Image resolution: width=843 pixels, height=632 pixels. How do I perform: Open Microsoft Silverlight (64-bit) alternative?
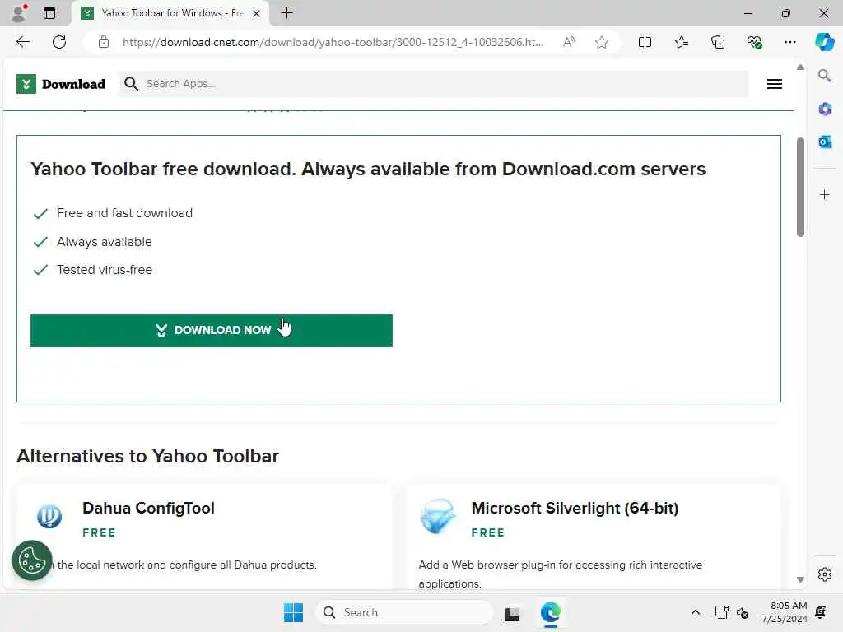[x=575, y=508]
